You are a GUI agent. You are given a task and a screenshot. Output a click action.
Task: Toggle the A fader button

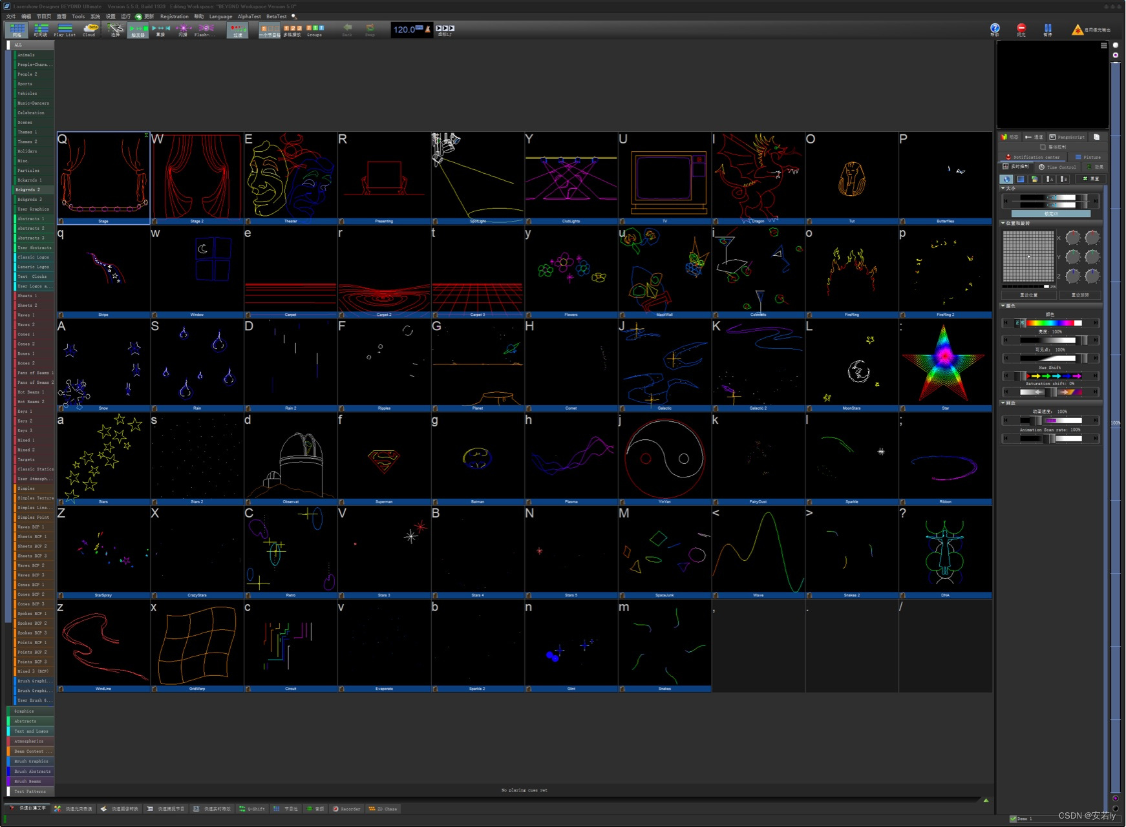pyautogui.click(x=1049, y=179)
